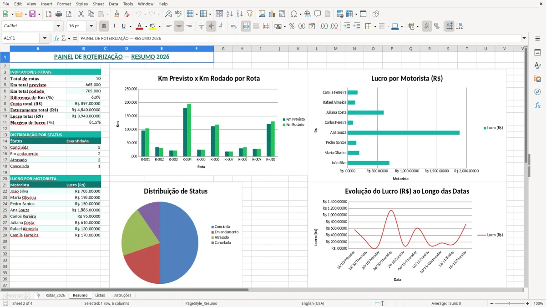Image resolution: width=546 pixels, height=307 pixels.
Task: Apply yellow highlighting color swatch
Action: 153,26
